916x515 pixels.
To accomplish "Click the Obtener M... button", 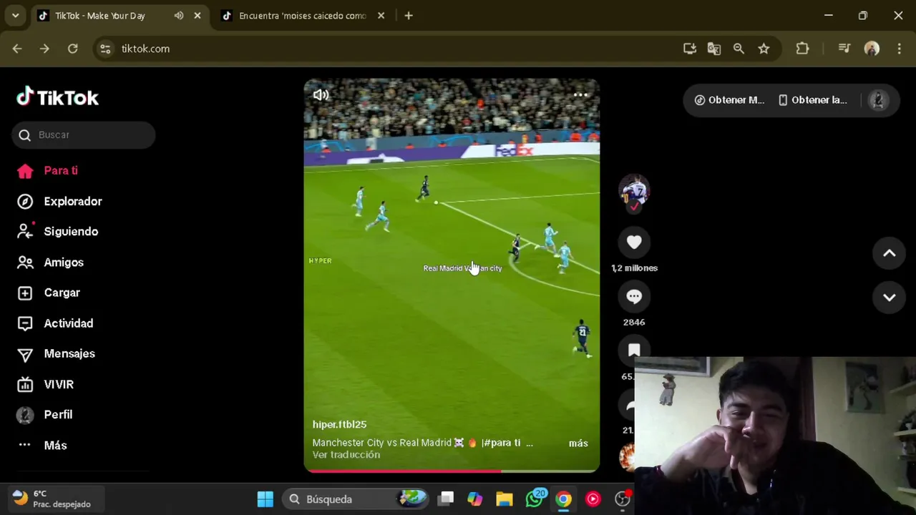I will click(729, 100).
